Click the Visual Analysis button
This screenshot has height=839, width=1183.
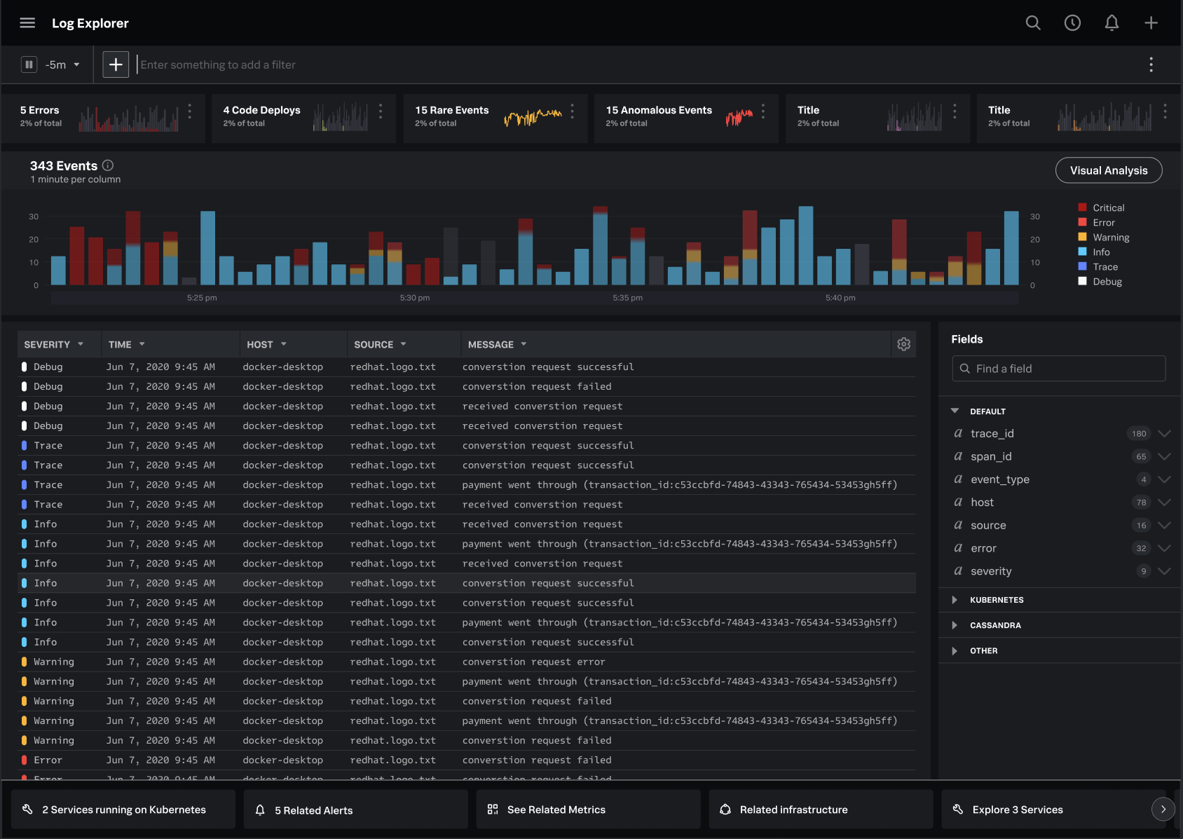coord(1108,170)
